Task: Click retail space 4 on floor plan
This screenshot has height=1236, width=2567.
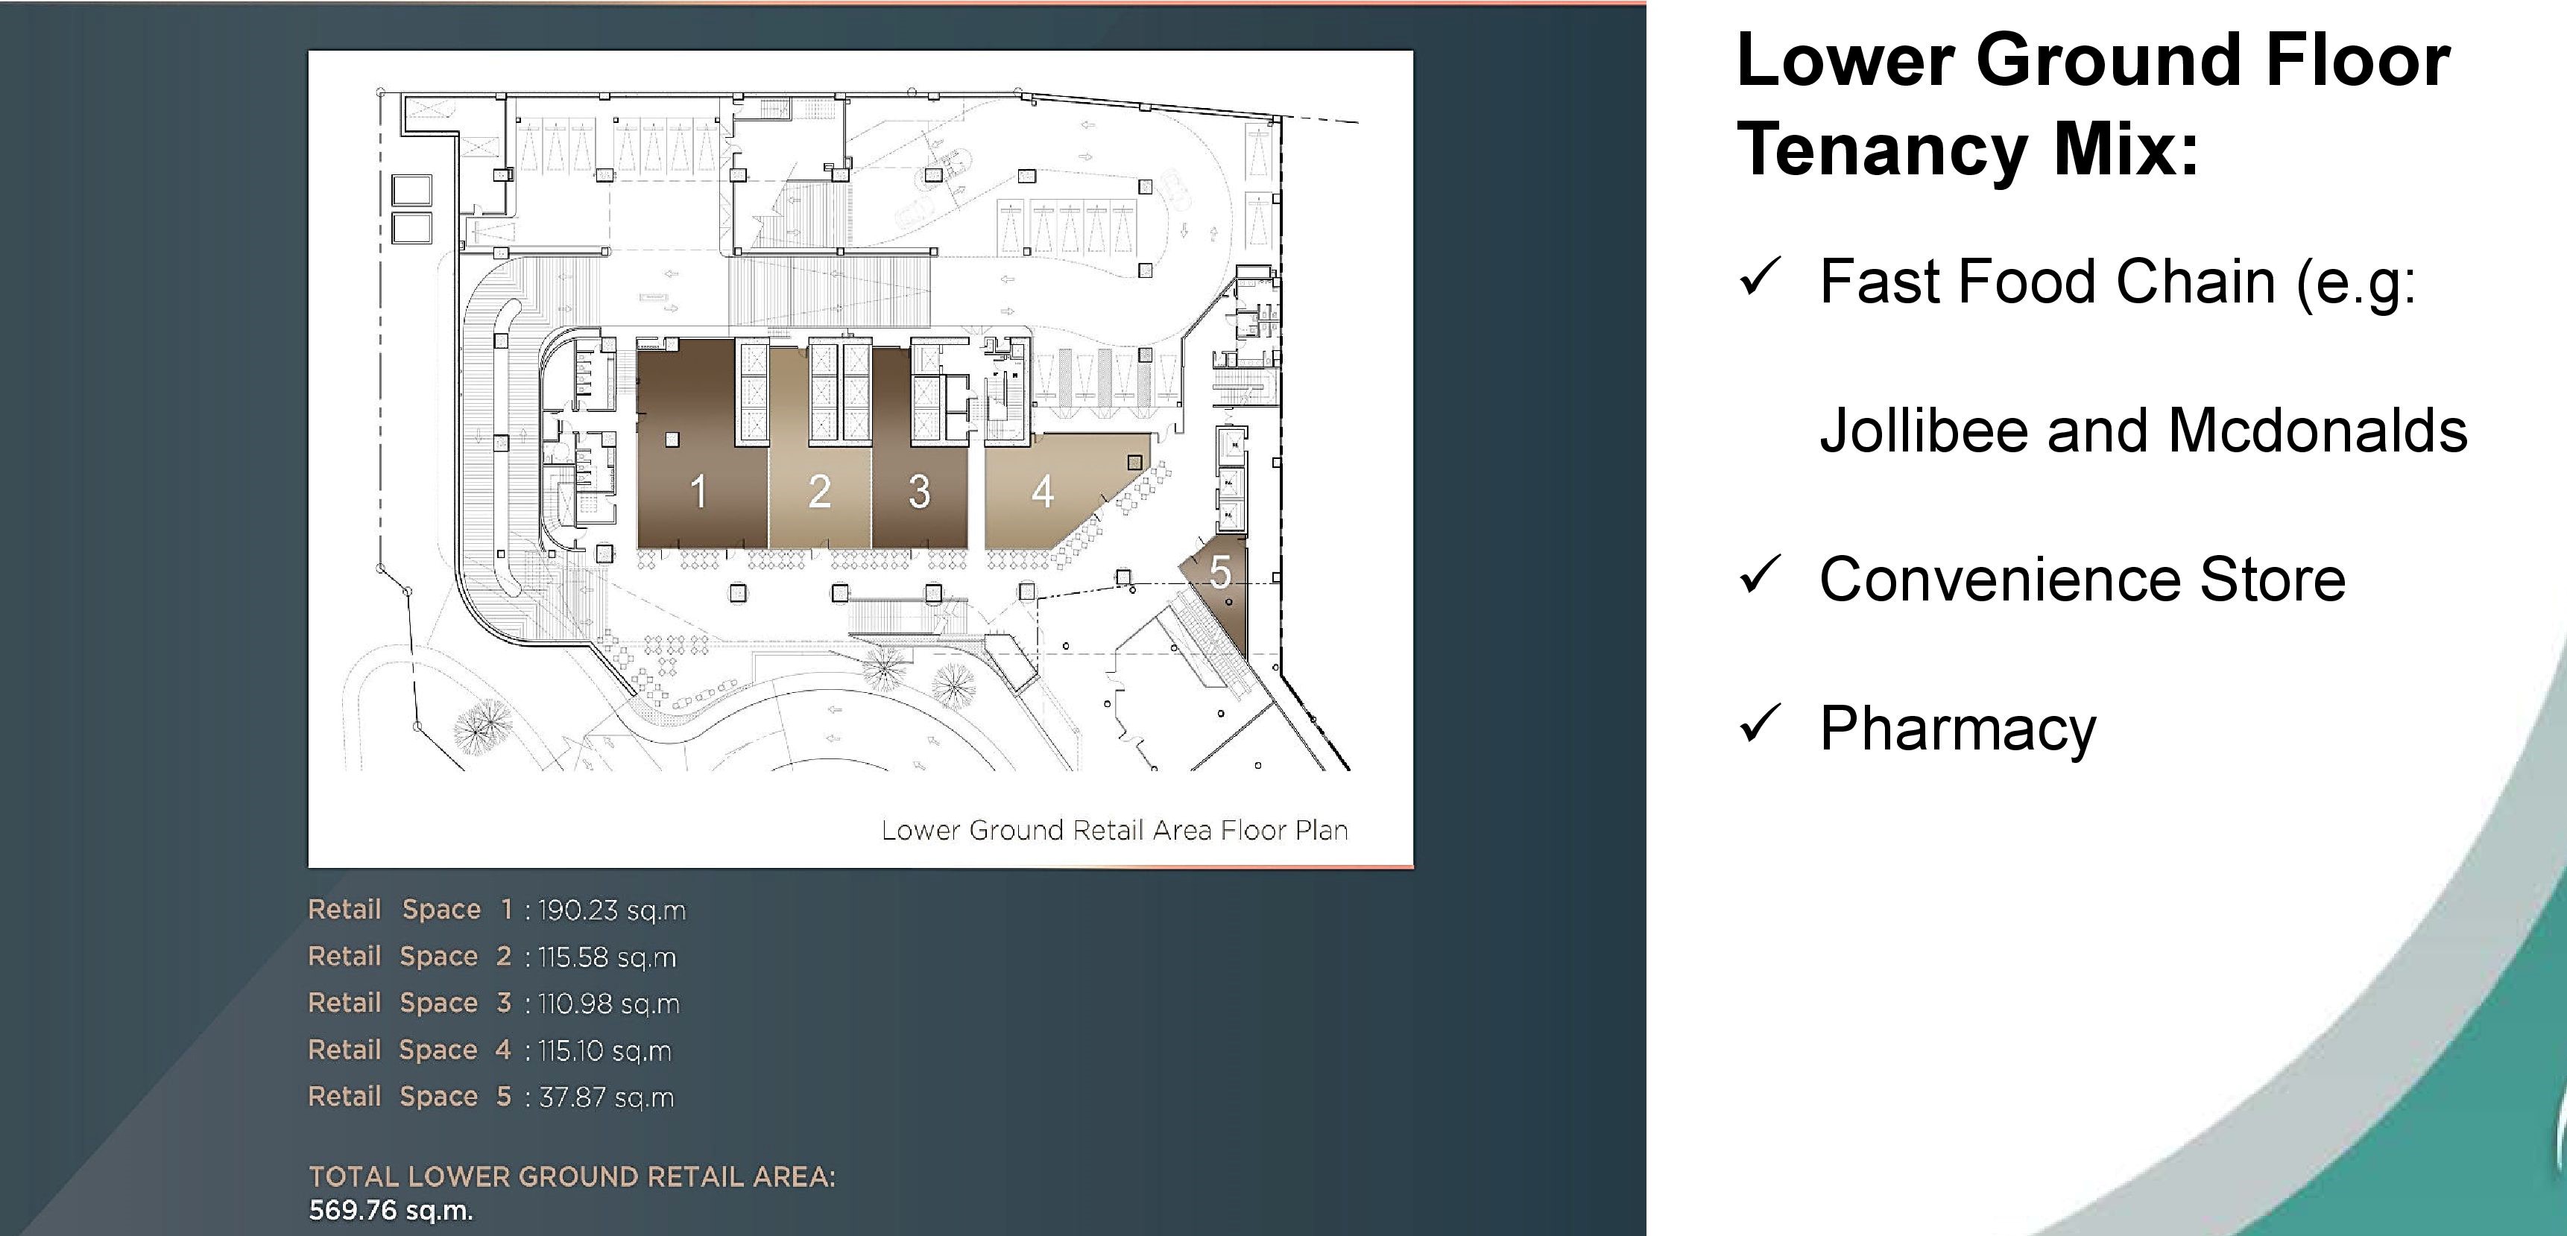Action: pyautogui.click(x=1043, y=491)
